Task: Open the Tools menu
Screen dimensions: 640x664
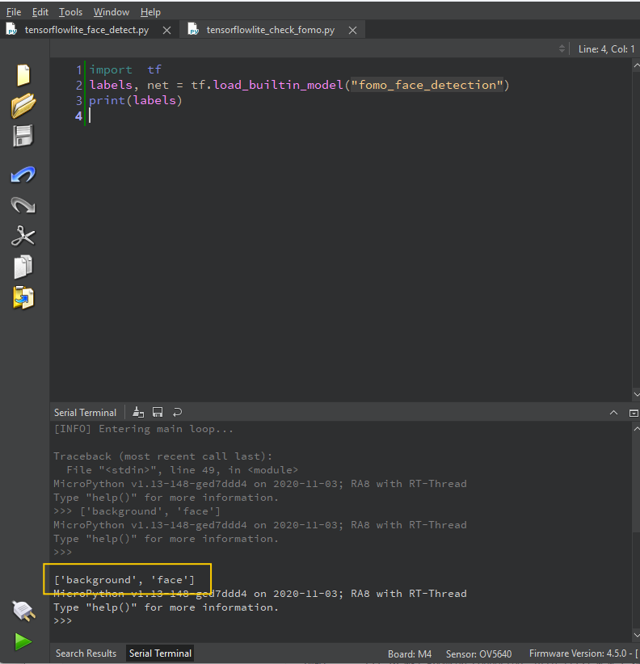Action: click(70, 12)
